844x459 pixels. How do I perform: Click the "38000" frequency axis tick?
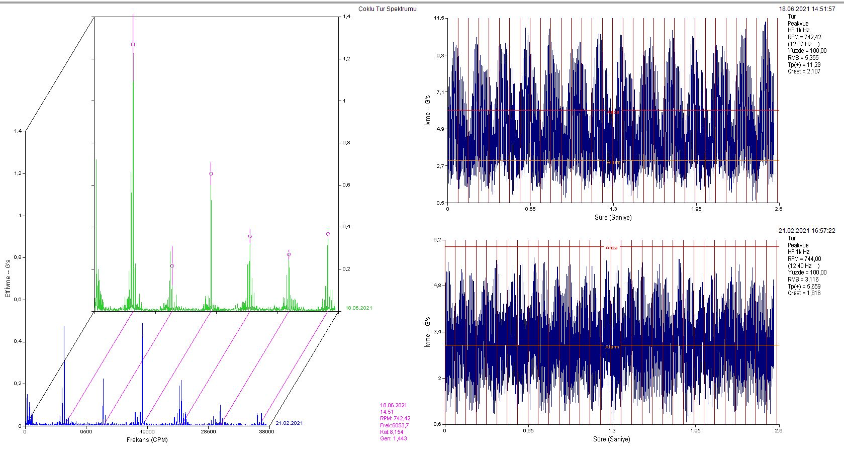coord(266,432)
